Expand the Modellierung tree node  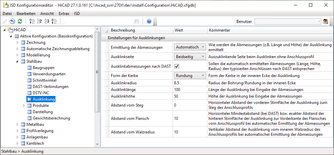tap(17, 55)
